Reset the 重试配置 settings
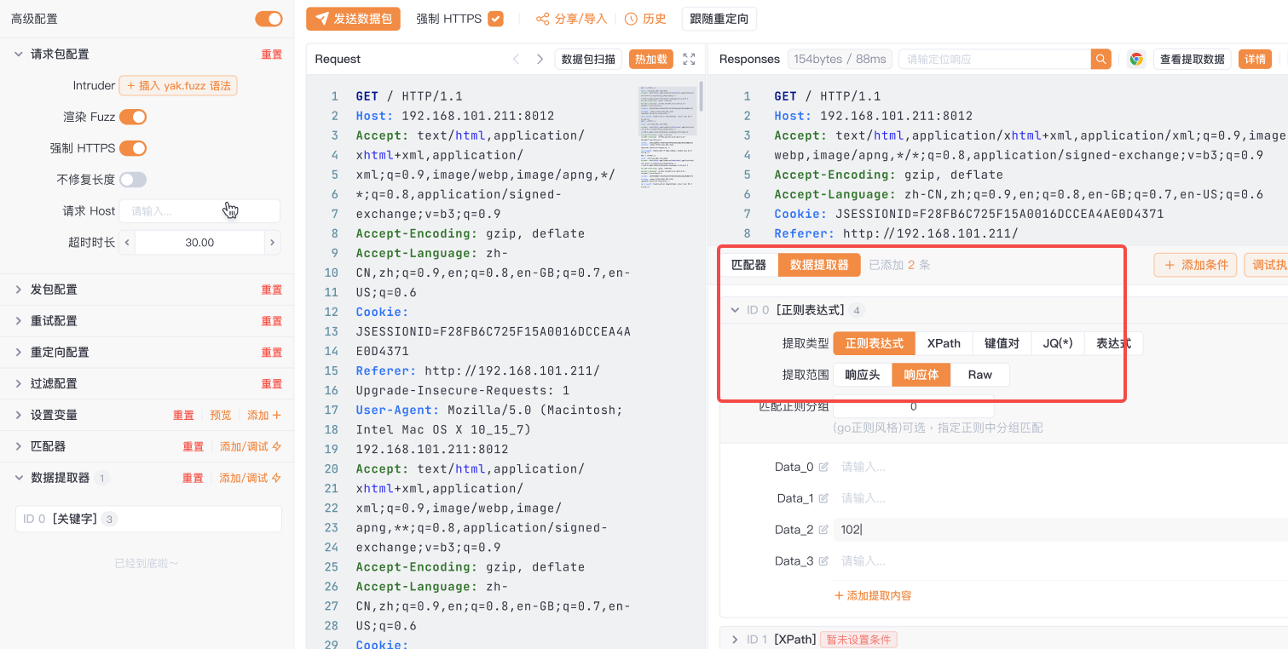Viewport: 1288px width, 649px height. click(x=272, y=321)
